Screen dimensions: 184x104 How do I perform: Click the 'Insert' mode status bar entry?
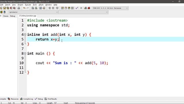[x=66, y=103]
